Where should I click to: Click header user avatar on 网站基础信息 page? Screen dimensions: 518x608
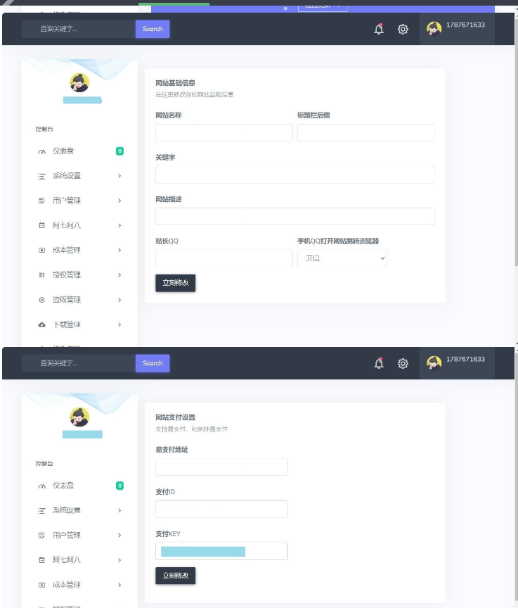tap(434, 29)
